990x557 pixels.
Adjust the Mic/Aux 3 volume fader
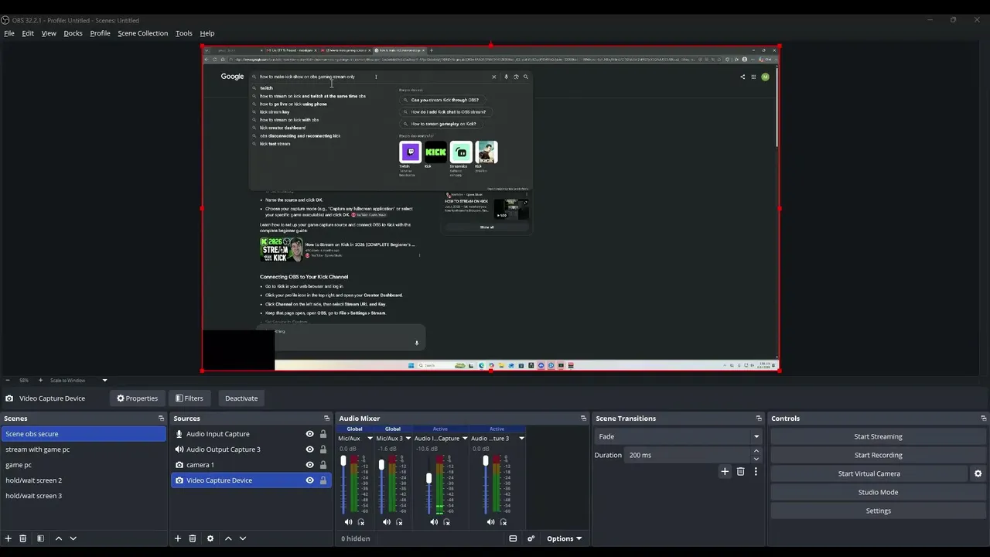(381, 465)
